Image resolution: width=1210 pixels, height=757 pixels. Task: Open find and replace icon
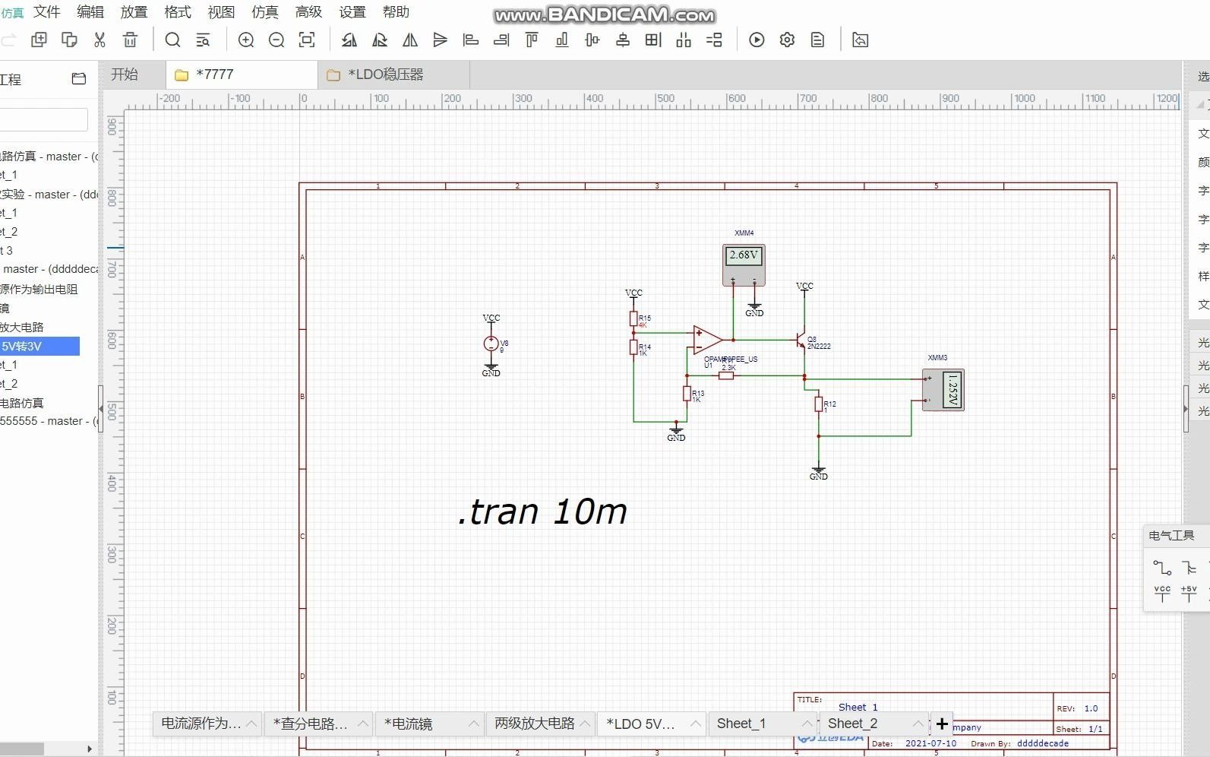pos(203,40)
